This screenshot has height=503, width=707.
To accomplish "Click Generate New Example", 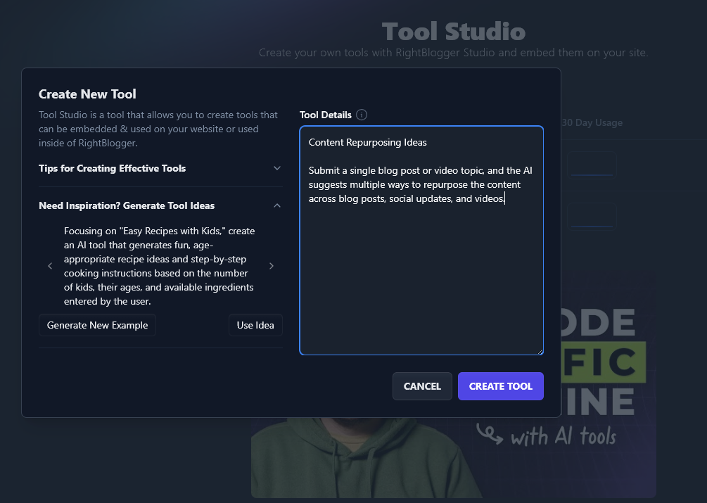I will pos(97,325).
